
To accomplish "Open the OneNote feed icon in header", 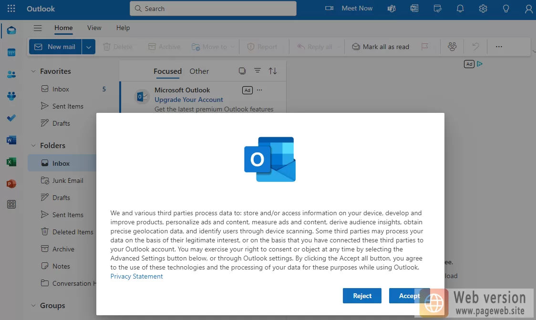I will click(414, 9).
